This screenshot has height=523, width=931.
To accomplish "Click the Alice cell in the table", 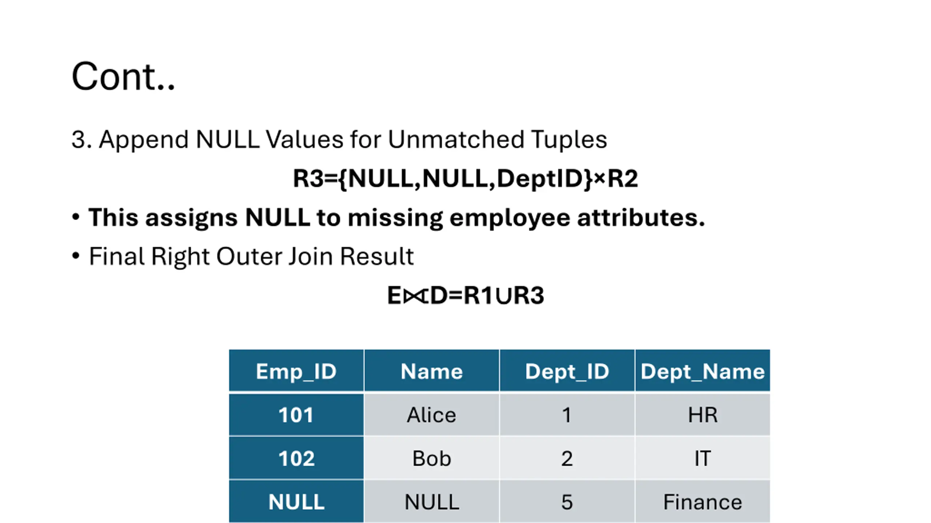I will point(432,415).
